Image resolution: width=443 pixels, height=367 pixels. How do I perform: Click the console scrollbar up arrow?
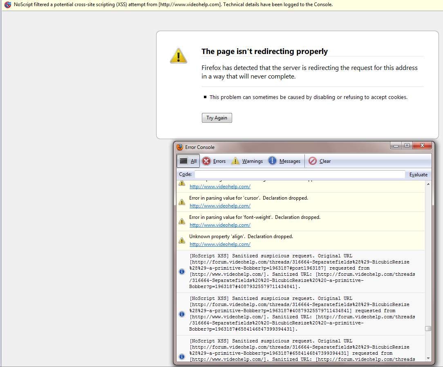pyautogui.click(x=428, y=184)
